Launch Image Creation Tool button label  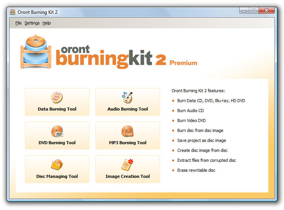click(x=128, y=176)
